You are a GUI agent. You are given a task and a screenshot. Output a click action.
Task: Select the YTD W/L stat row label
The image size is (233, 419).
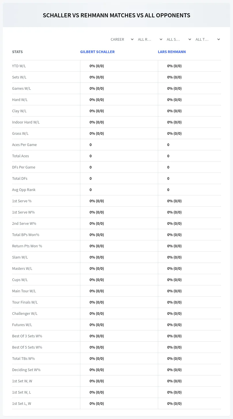pos(19,66)
